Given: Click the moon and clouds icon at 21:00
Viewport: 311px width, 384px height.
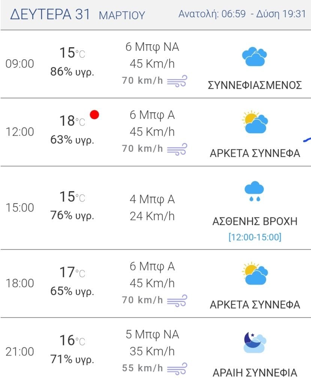Looking at the screenshot, I should 255,342.
